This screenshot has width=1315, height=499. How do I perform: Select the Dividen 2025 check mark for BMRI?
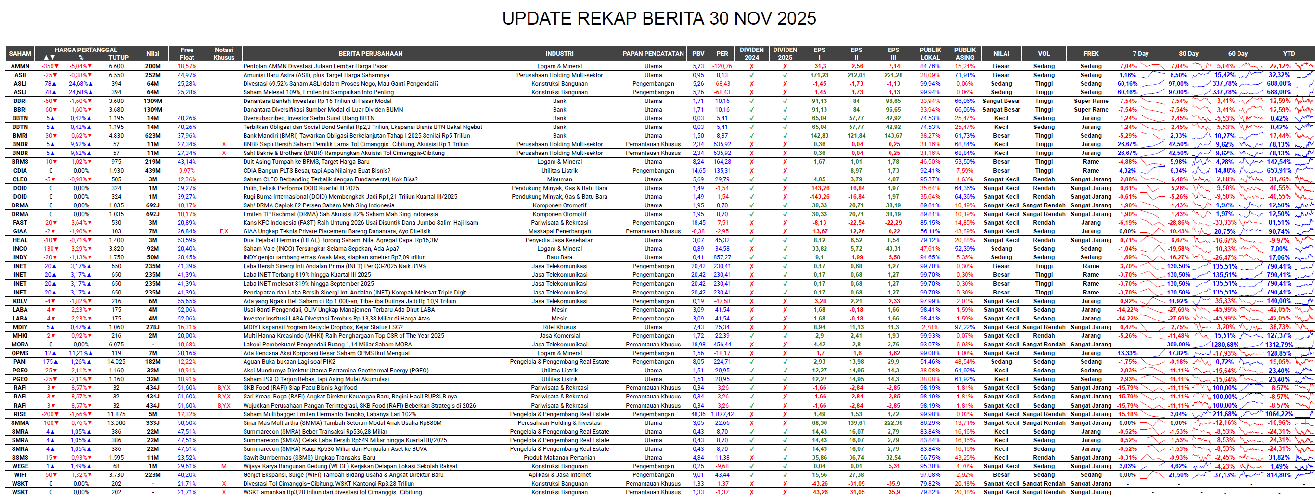point(785,136)
